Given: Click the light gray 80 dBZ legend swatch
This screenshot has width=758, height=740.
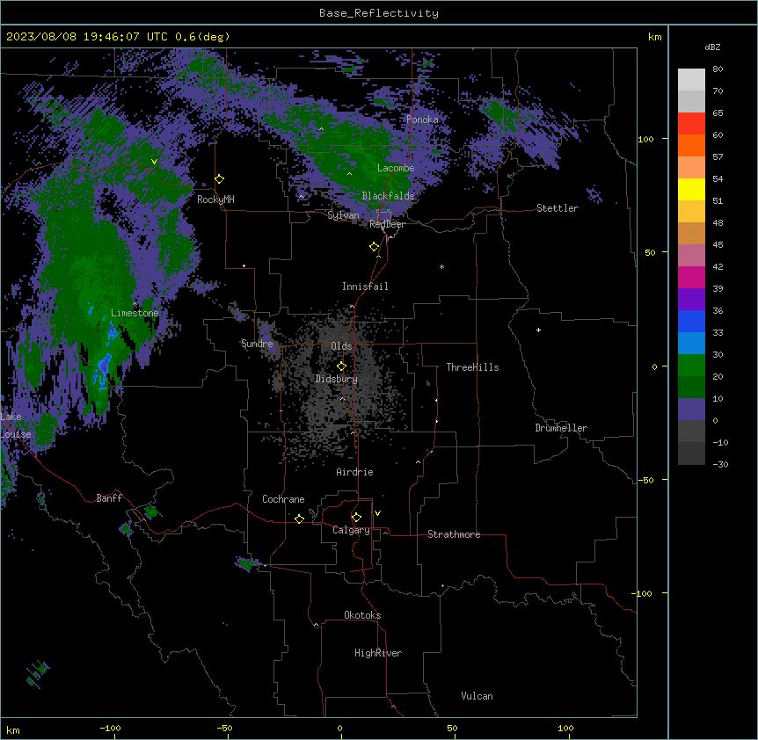Looking at the screenshot, I should pyautogui.click(x=691, y=80).
